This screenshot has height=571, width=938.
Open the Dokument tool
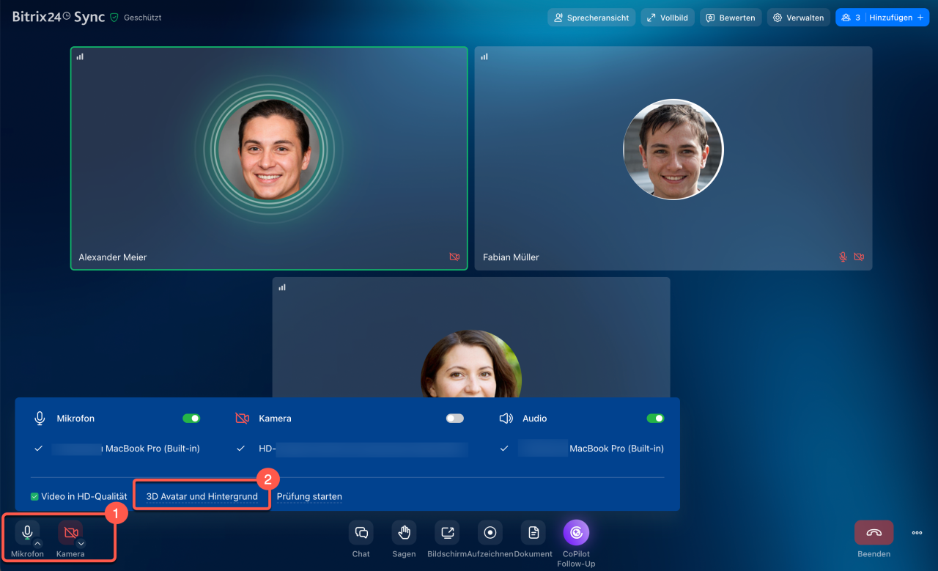tap(533, 533)
